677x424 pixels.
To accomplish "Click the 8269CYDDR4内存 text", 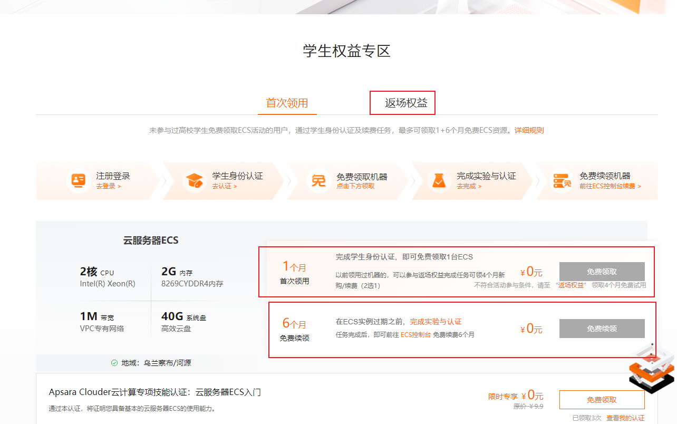I will (x=192, y=284).
